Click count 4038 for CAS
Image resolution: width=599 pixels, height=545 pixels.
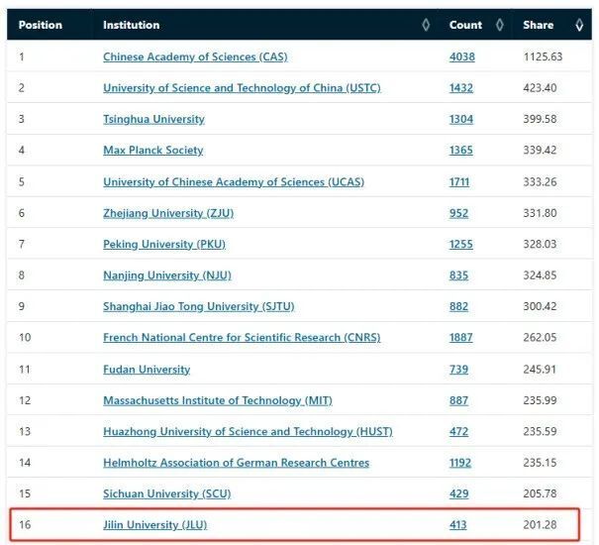pos(462,56)
